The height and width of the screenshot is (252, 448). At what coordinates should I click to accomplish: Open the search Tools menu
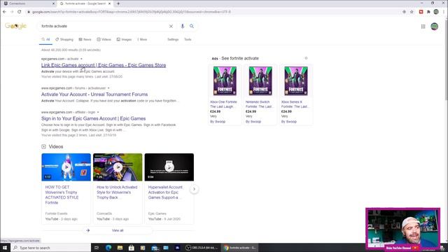[188, 39]
